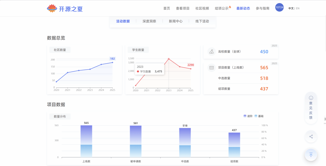
Task: Click the 开源之夏 lotus logo icon
Action: click(52, 8)
